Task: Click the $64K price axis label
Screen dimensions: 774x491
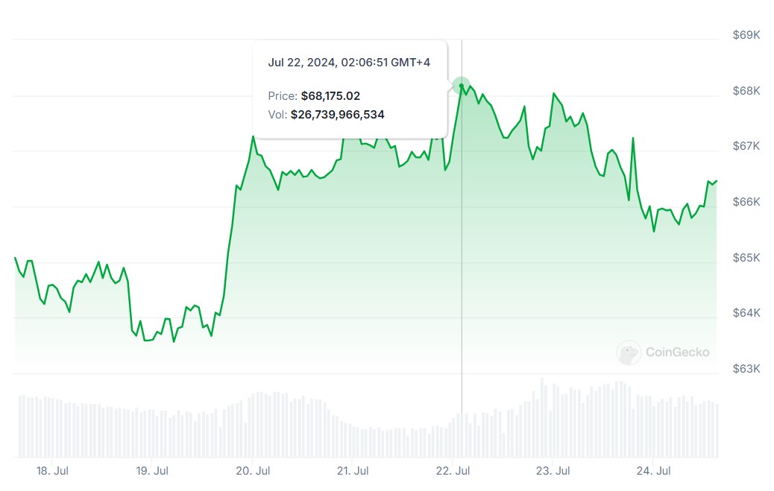Action: [746, 313]
